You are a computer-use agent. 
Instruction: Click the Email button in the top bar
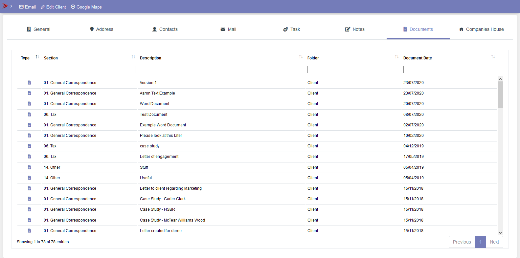coord(28,7)
